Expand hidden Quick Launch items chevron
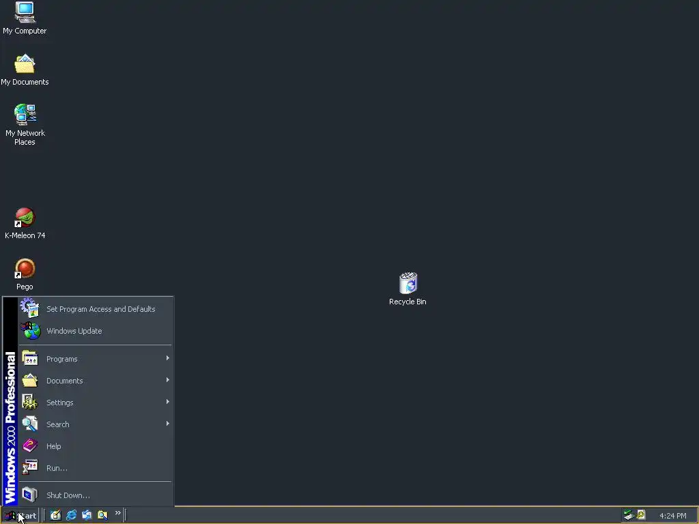Screen dimensions: 699x524 [x=117, y=513]
